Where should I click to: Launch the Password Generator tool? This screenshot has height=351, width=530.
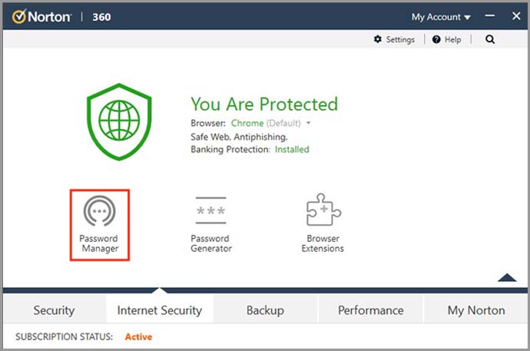point(210,213)
